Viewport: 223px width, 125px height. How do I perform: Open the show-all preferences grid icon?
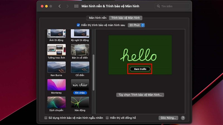pos(76,6)
